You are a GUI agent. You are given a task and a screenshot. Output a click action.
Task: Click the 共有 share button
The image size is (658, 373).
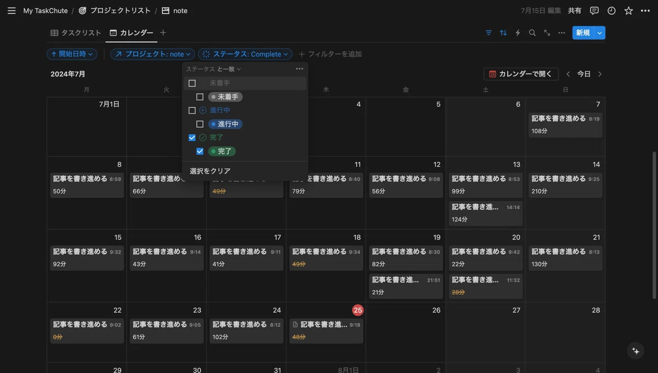pos(575,10)
